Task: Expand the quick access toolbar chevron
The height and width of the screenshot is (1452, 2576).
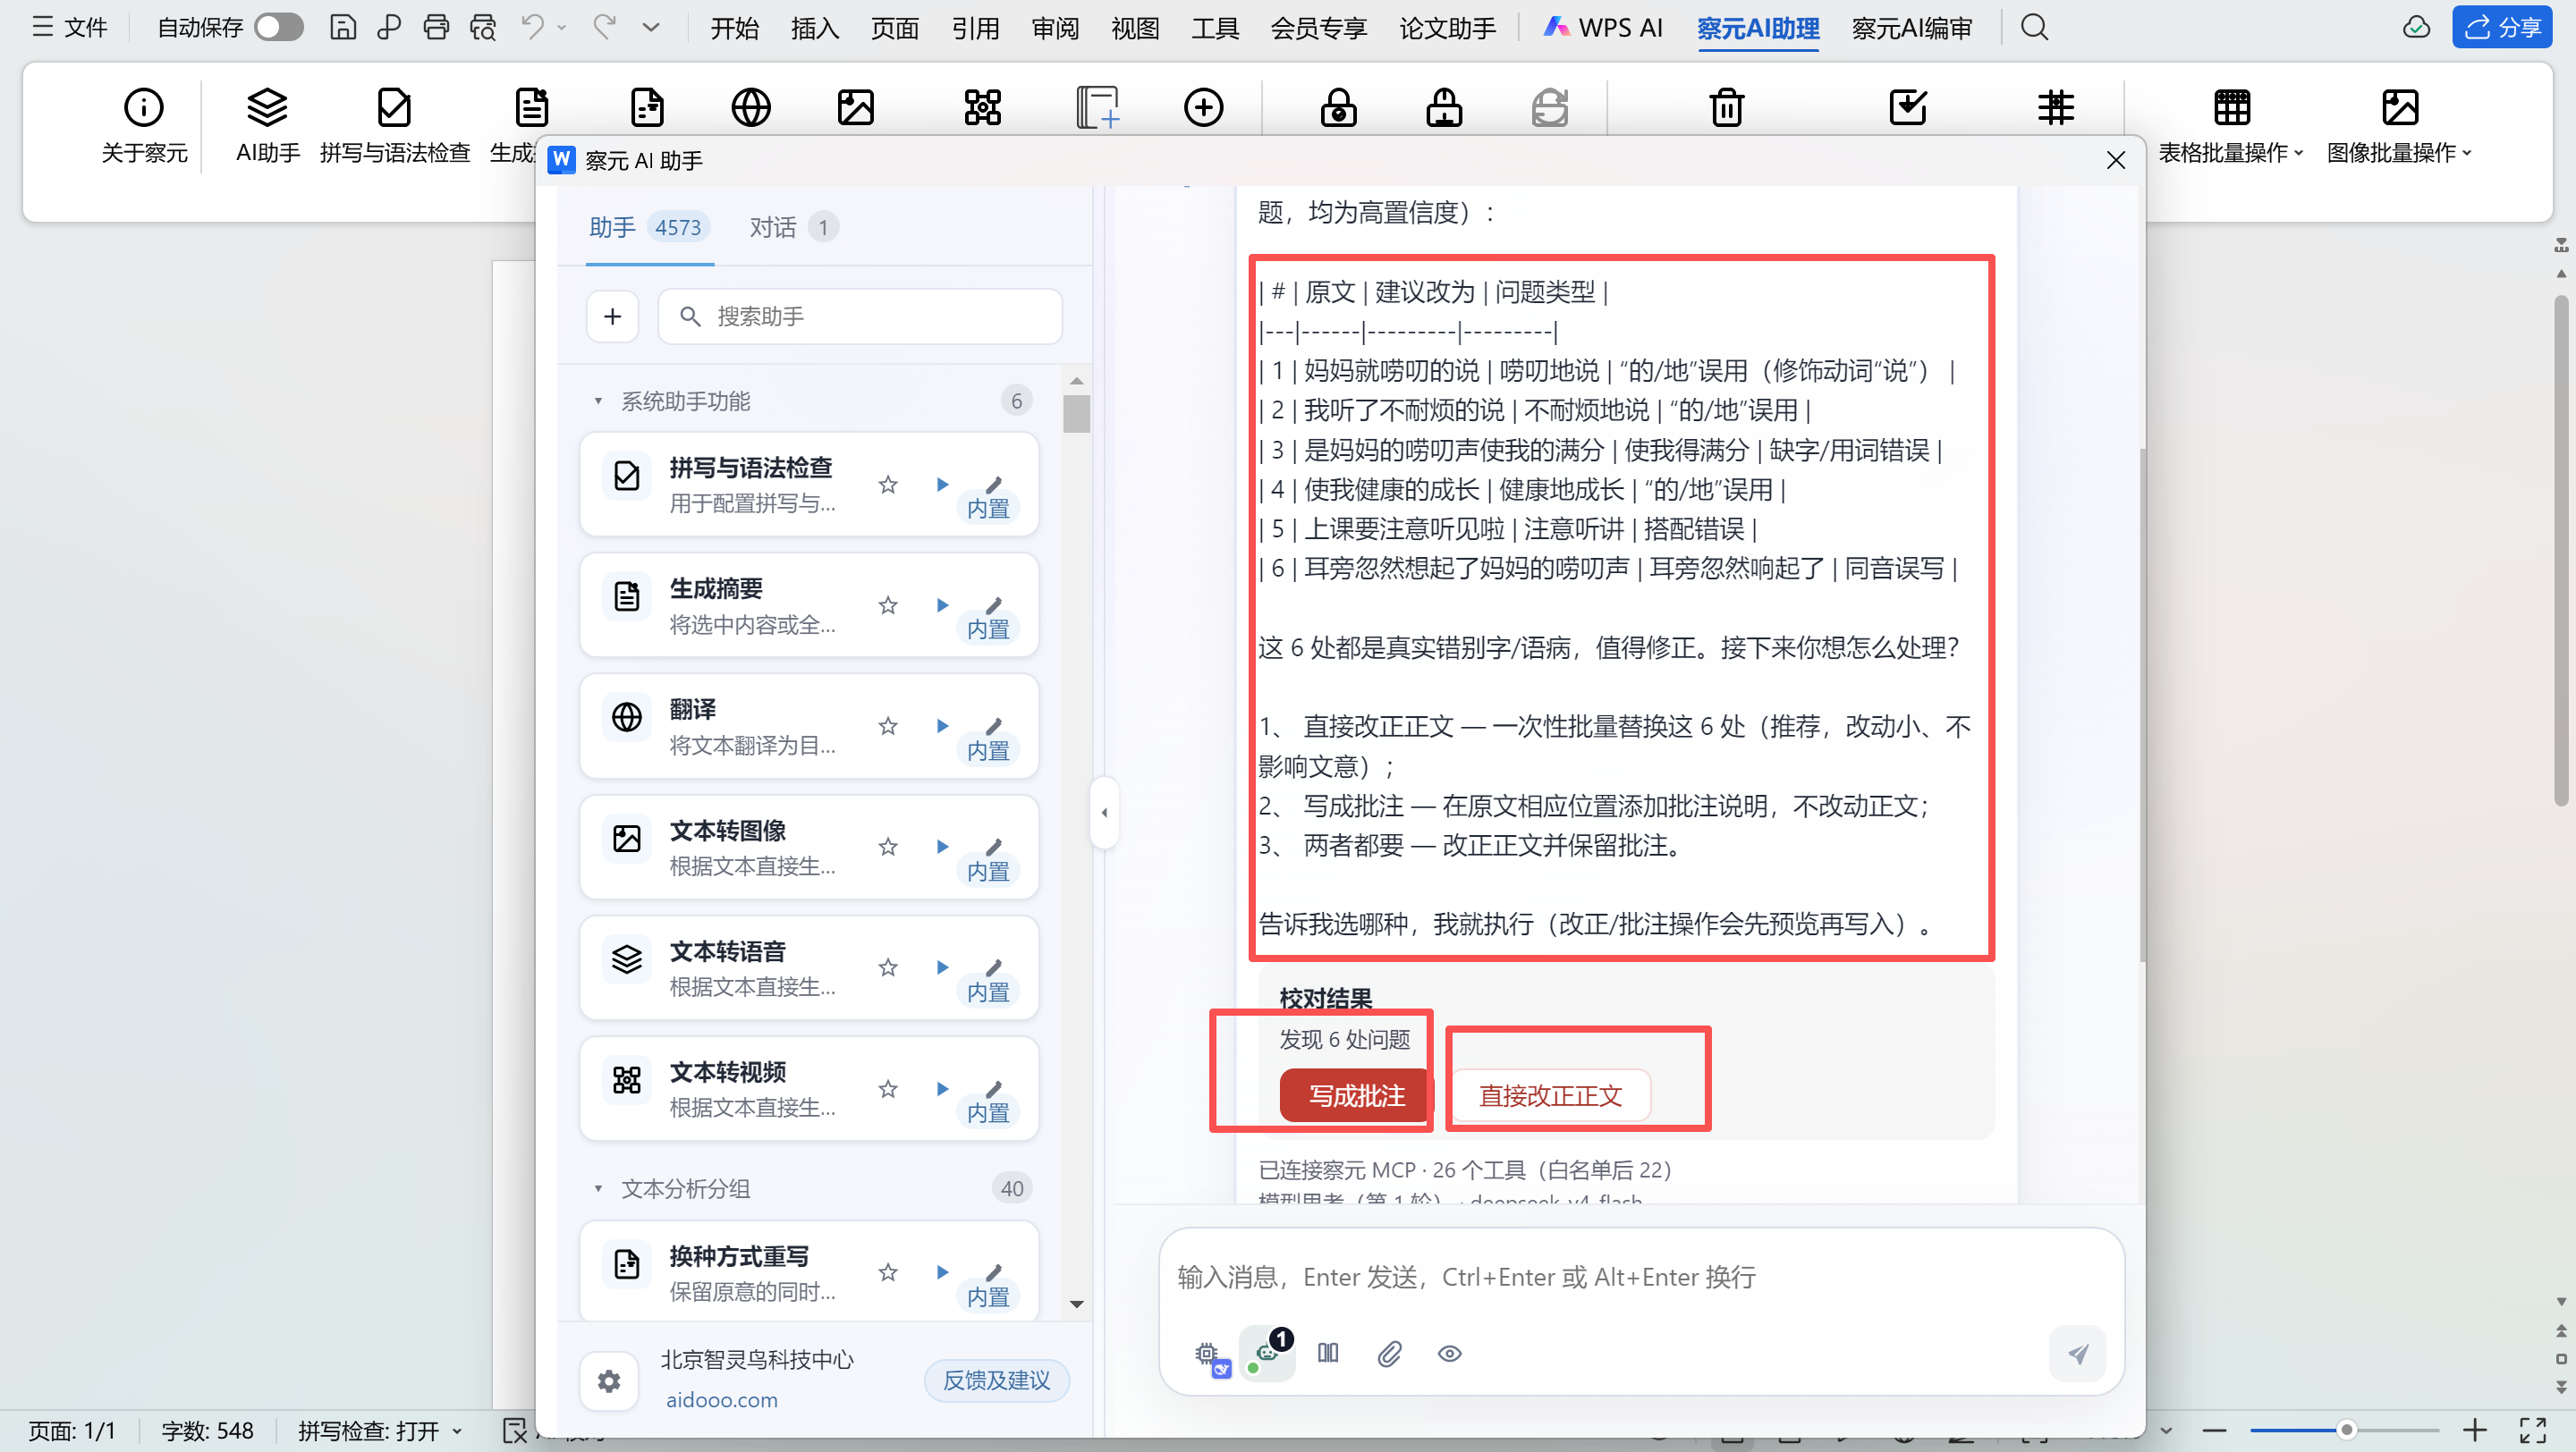Action: [x=651, y=27]
